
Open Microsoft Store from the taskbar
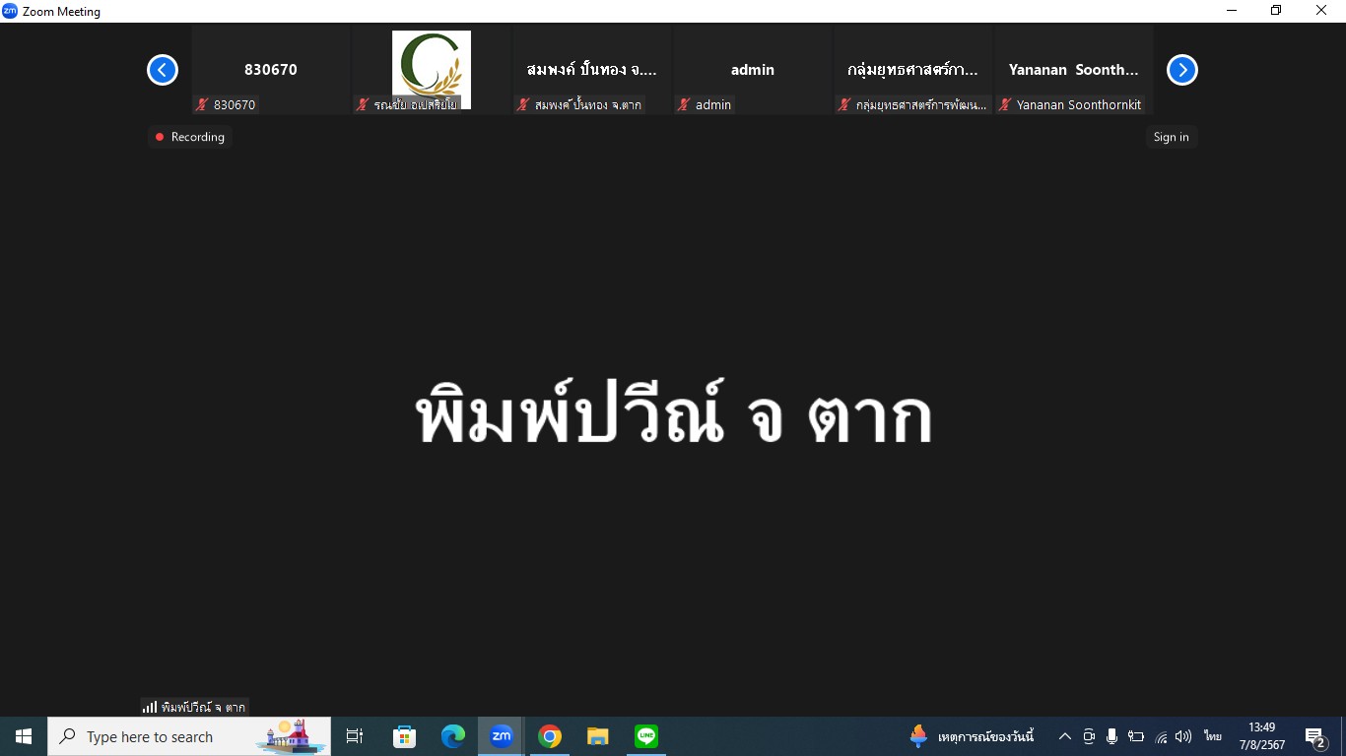coord(405,736)
